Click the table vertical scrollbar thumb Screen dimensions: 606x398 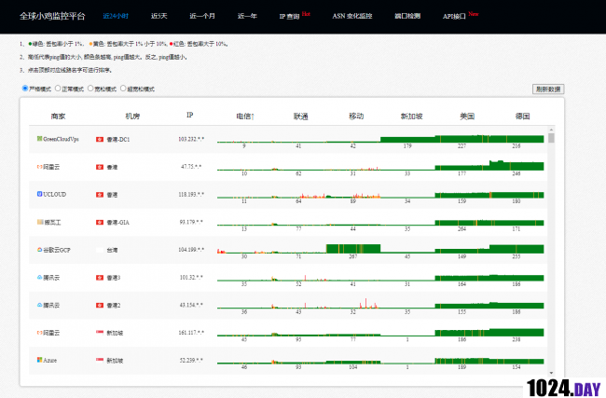tap(552, 138)
